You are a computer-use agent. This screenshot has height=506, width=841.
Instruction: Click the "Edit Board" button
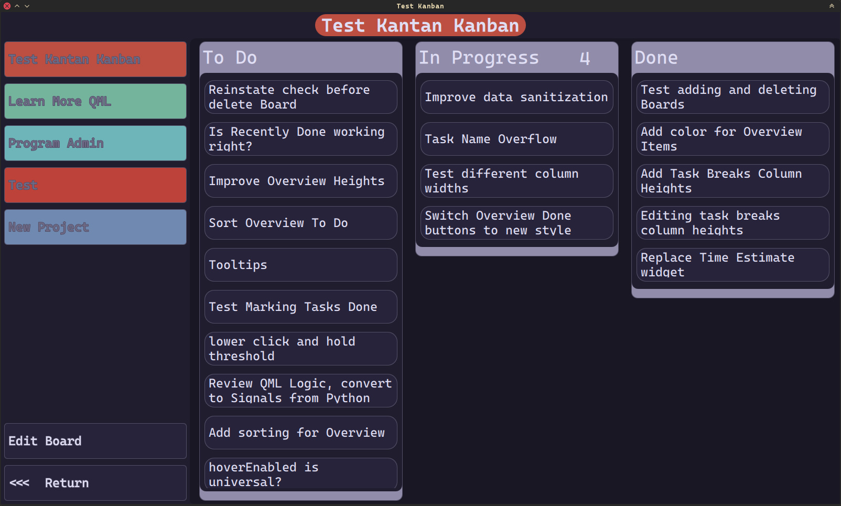(95, 441)
